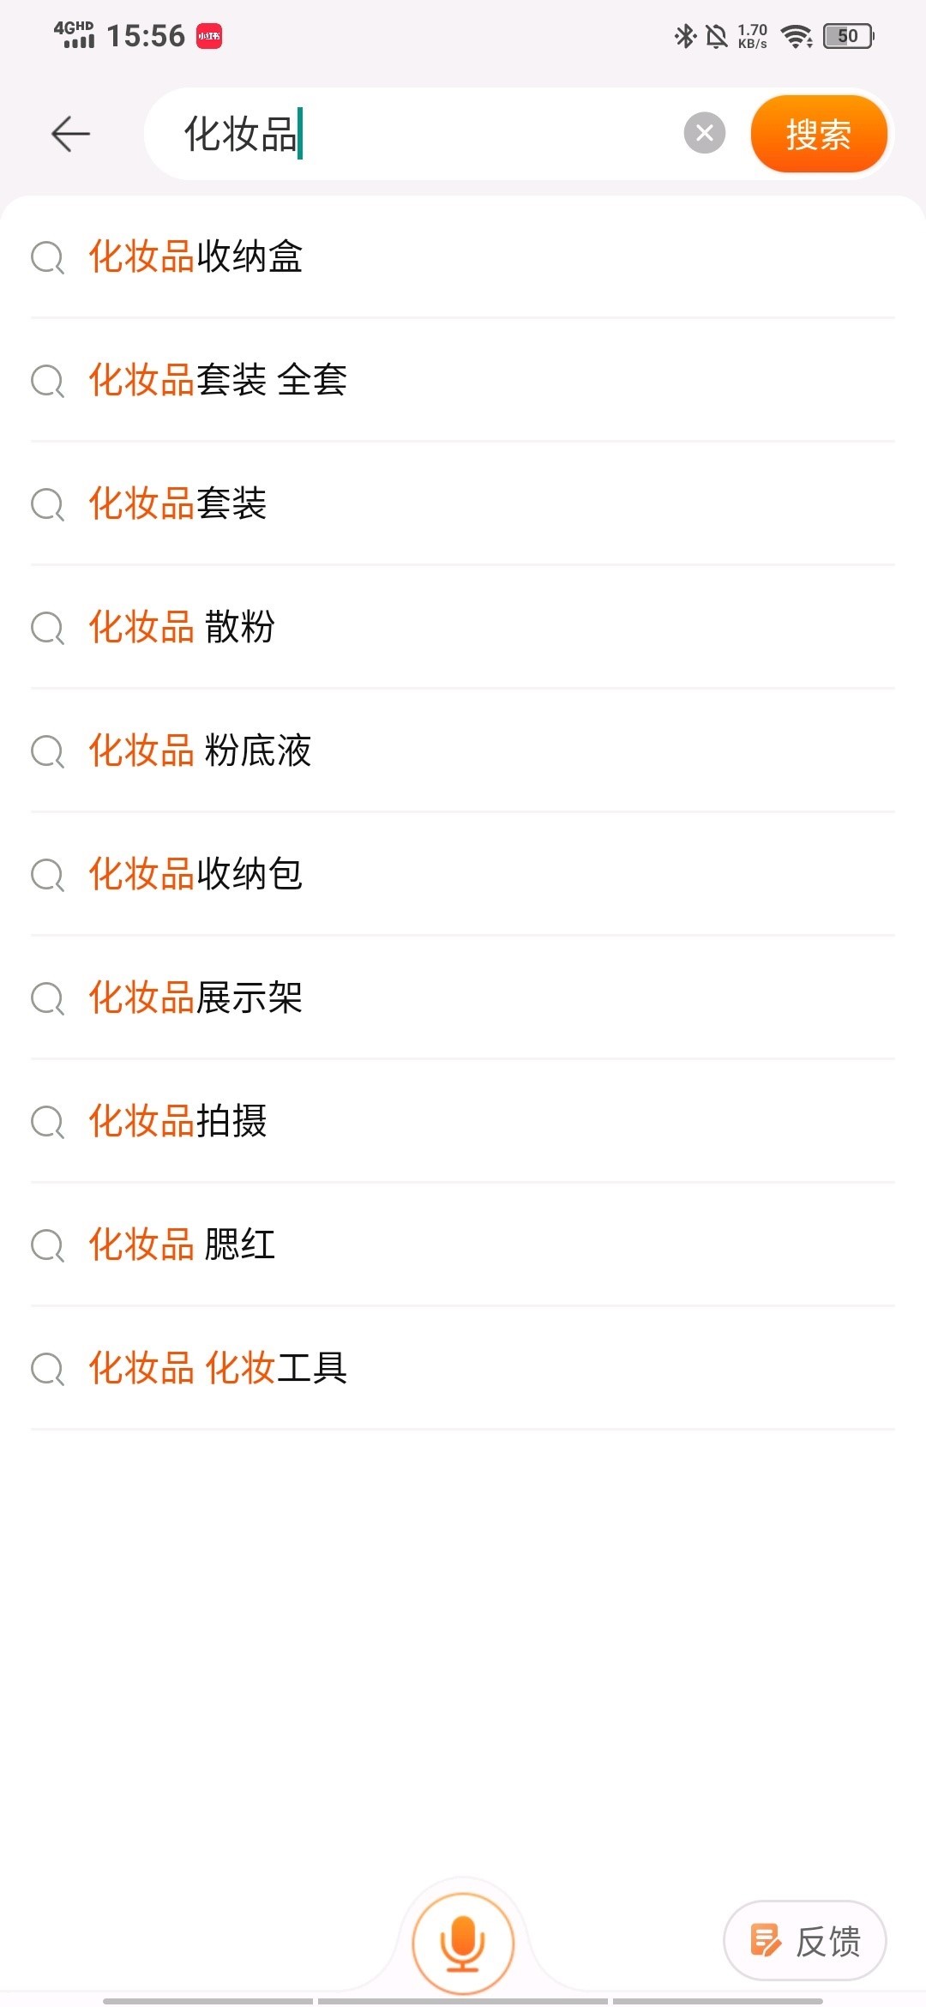Image resolution: width=926 pixels, height=2007 pixels.
Task: Pick the 化妆品拍摄 suggestion
Action: point(463,1121)
